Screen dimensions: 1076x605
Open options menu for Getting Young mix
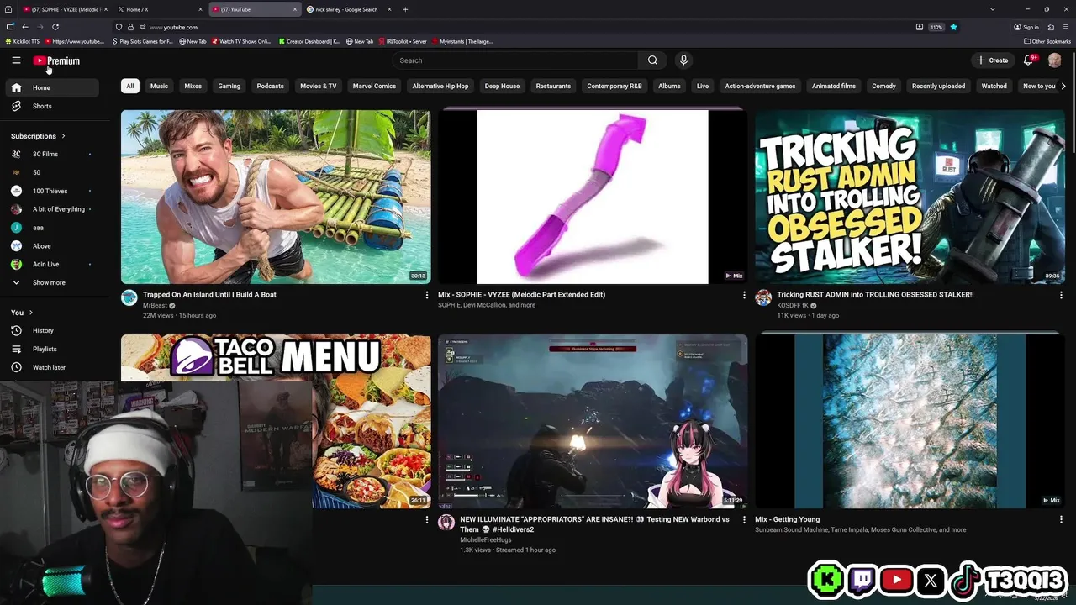coord(1061,519)
